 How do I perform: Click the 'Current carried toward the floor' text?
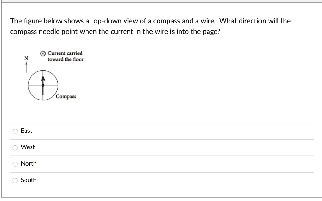click(x=65, y=56)
